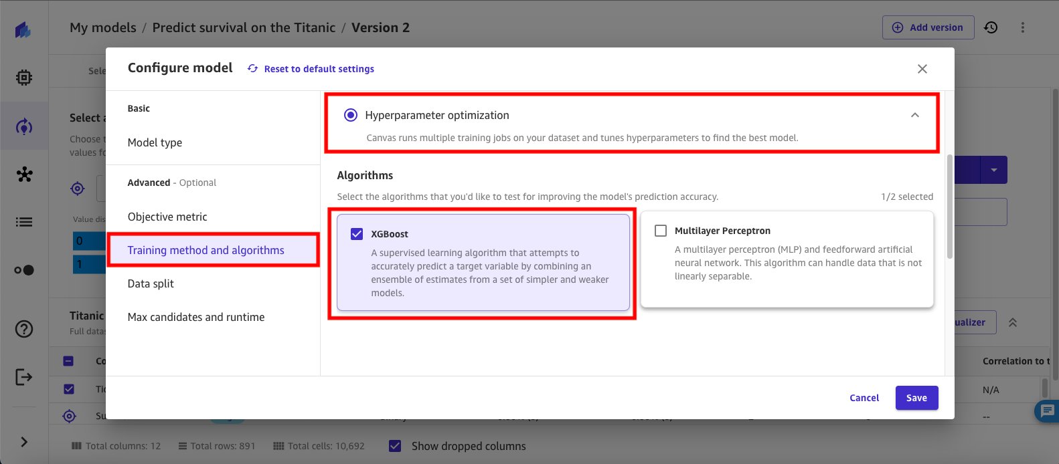1059x464 pixels.
Task: Select the circular arrows models icon in sidebar
Action: pyautogui.click(x=24, y=126)
